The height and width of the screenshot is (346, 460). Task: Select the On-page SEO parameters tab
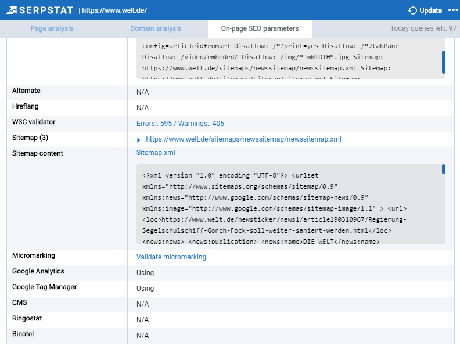(260, 28)
